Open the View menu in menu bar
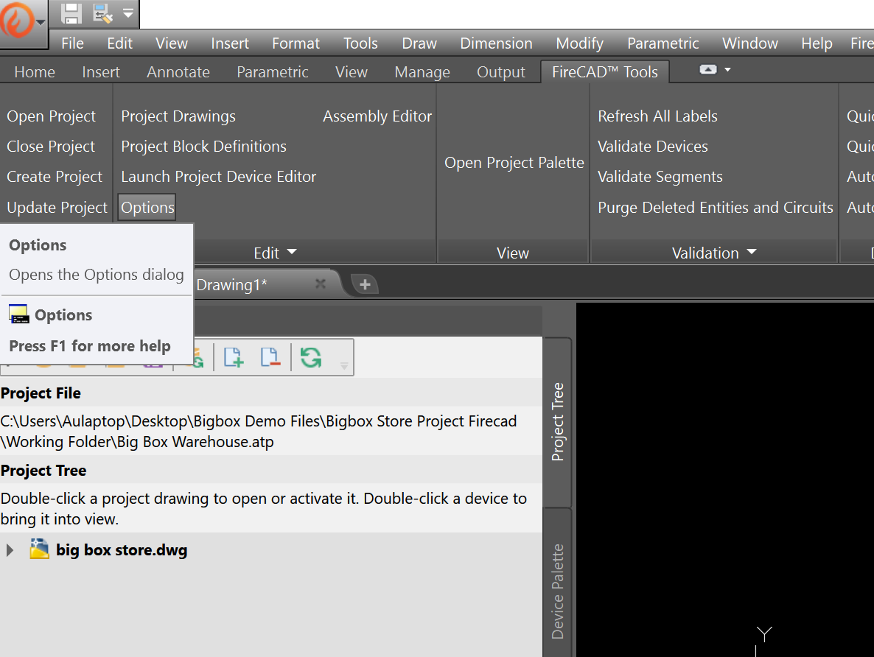 (172, 43)
